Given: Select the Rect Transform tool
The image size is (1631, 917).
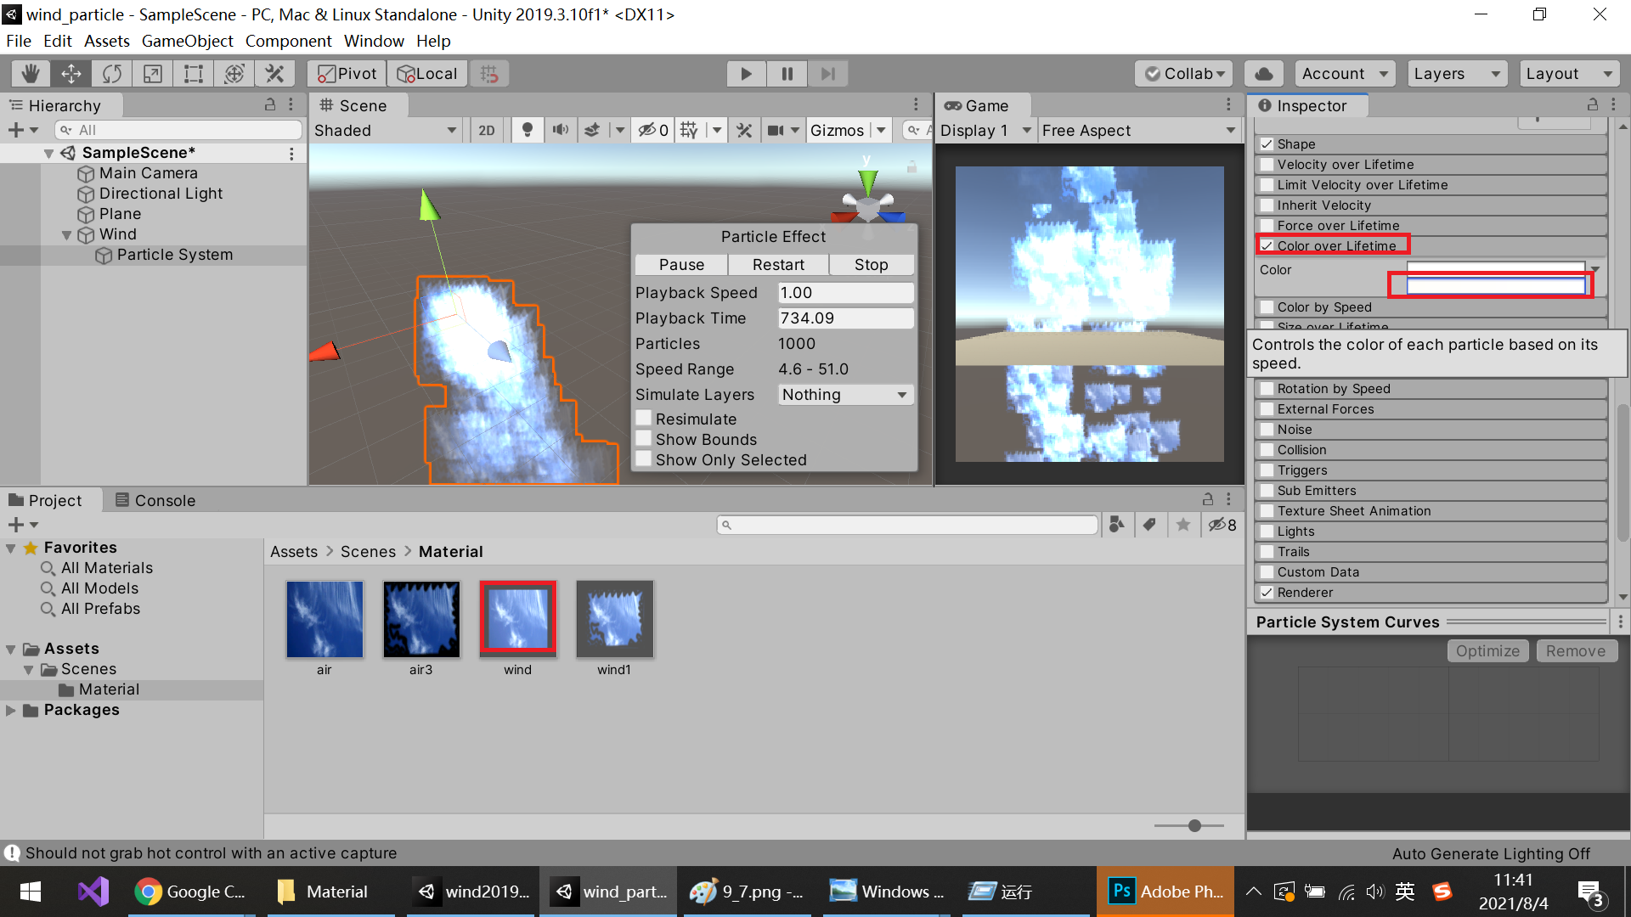Looking at the screenshot, I should pos(193,73).
